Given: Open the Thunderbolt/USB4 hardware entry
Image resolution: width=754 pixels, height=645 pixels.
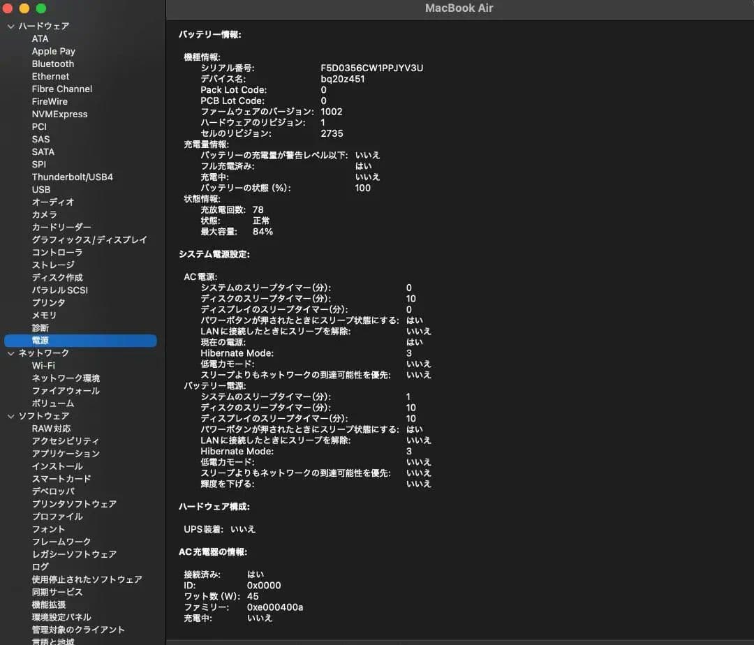Looking at the screenshot, I should click(72, 177).
